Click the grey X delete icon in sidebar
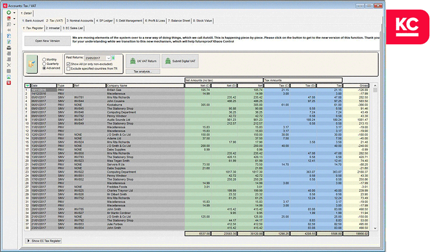The image size is (431, 252). click(9, 65)
